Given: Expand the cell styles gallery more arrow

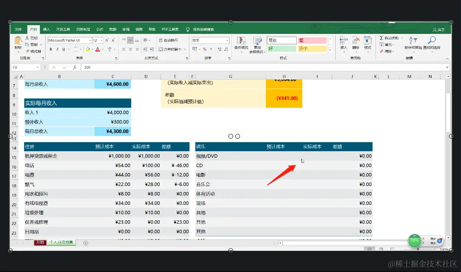Looking at the screenshot, I should pyautogui.click(x=330, y=50).
